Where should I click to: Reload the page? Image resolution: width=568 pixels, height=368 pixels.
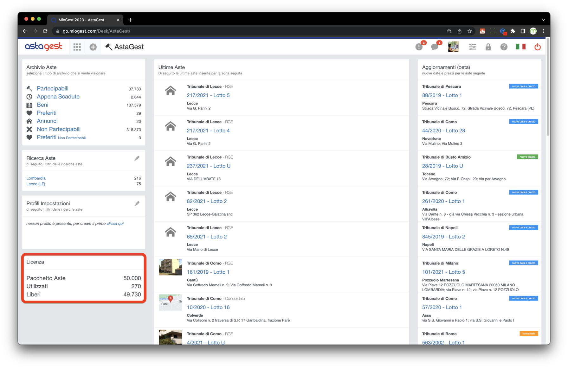pyautogui.click(x=45, y=31)
